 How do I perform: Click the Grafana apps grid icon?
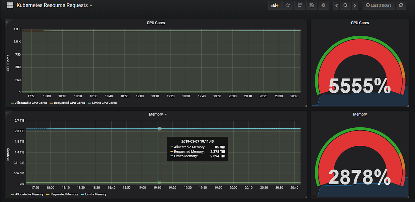9,5
